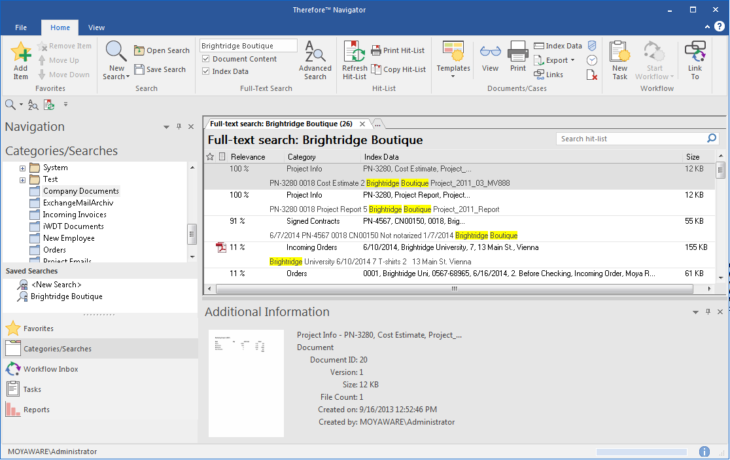The height and width of the screenshot is (460, 730).
Task: Expand the System folder tree node
Action: pos(22,168)
